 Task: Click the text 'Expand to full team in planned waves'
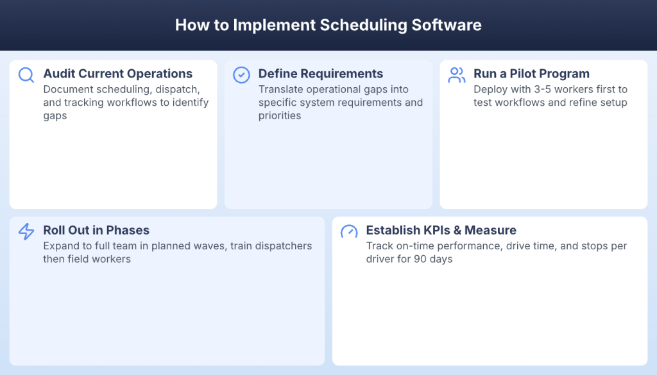tap(135, 246)
